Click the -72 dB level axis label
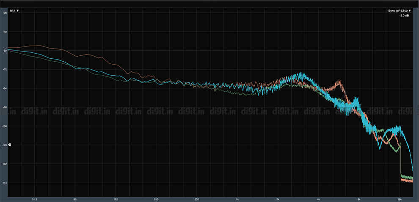 pyautogui.click(x=5, y=69)
